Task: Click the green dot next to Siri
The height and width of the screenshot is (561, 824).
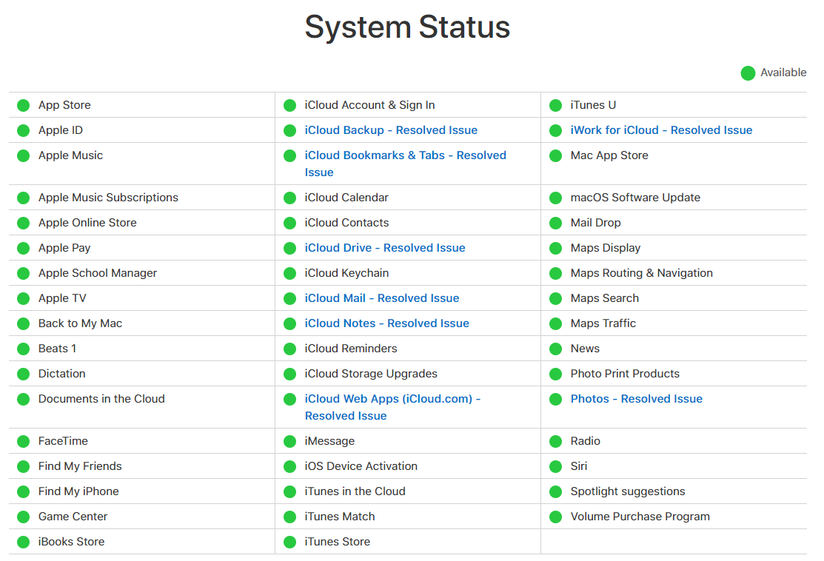Action: (x=555, y=467)
